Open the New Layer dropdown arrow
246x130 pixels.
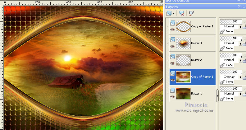(173, 13)
